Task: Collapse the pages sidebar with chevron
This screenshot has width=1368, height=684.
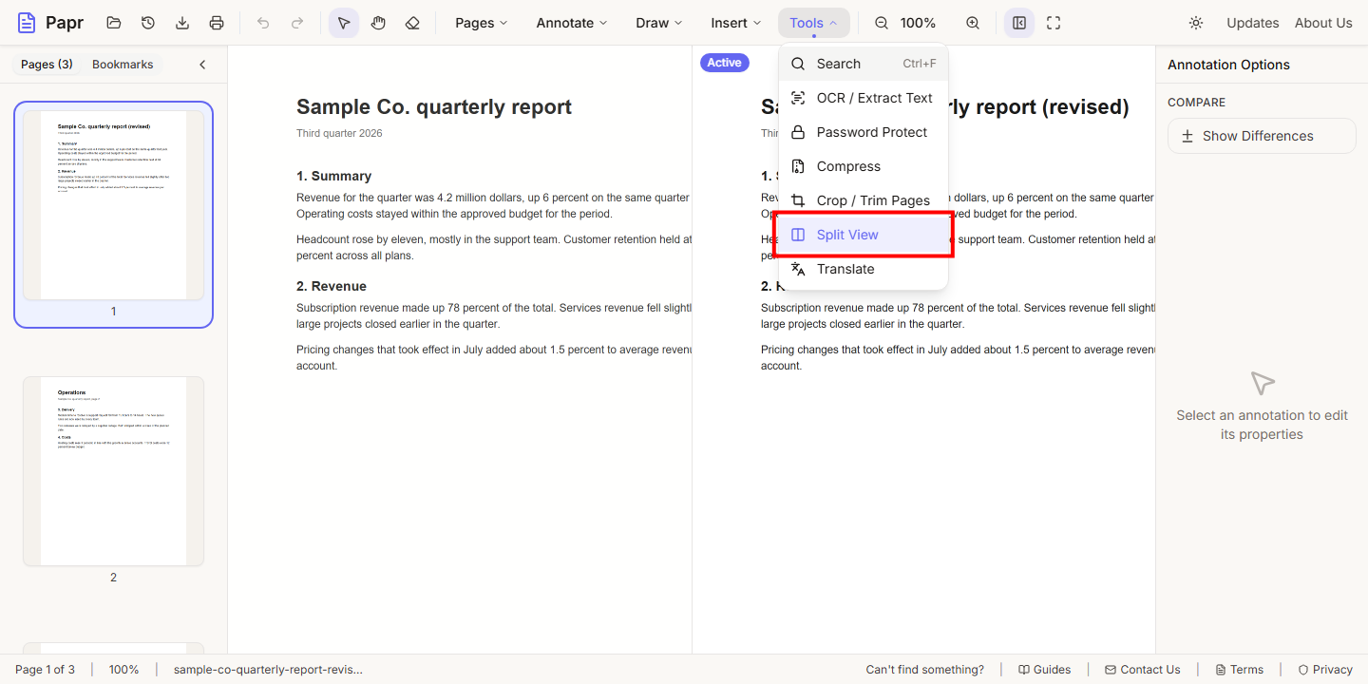Action: (x=202, y=65)
